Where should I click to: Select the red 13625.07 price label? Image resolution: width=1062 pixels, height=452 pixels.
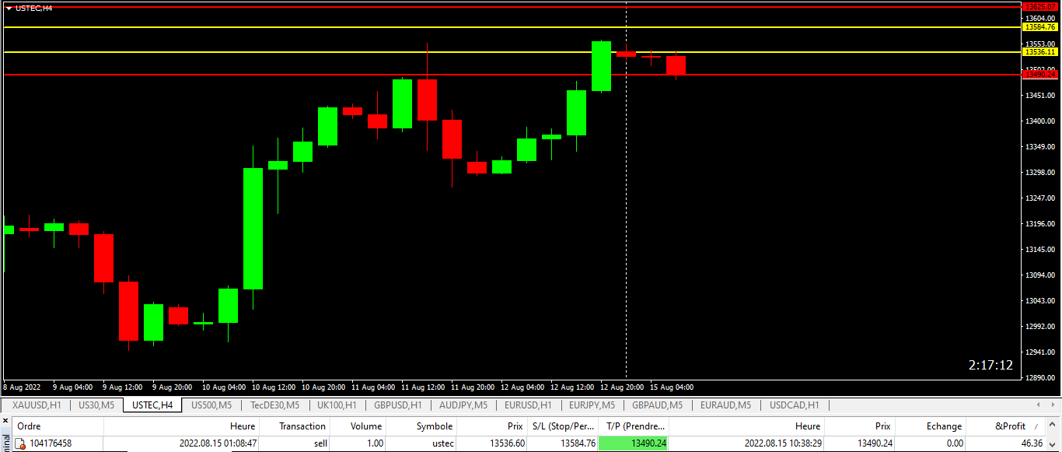pyautogui.click(x=1040, y=6)
